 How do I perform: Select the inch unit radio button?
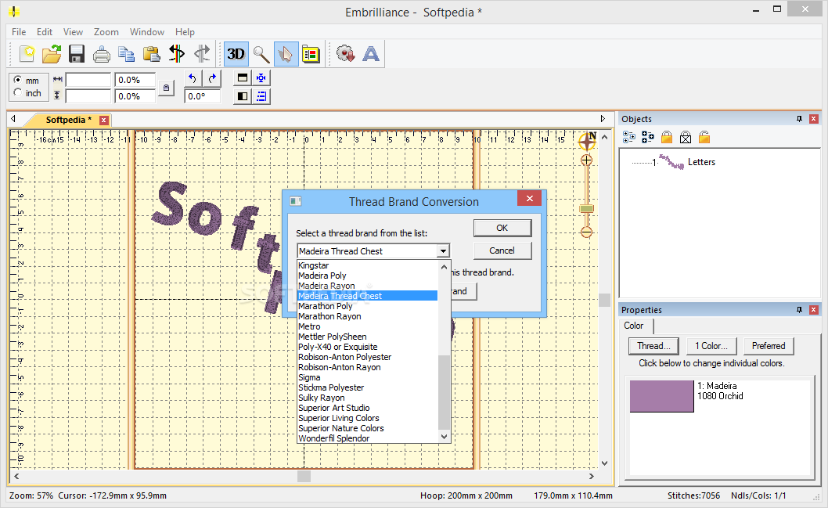click(x=18, y=93)
